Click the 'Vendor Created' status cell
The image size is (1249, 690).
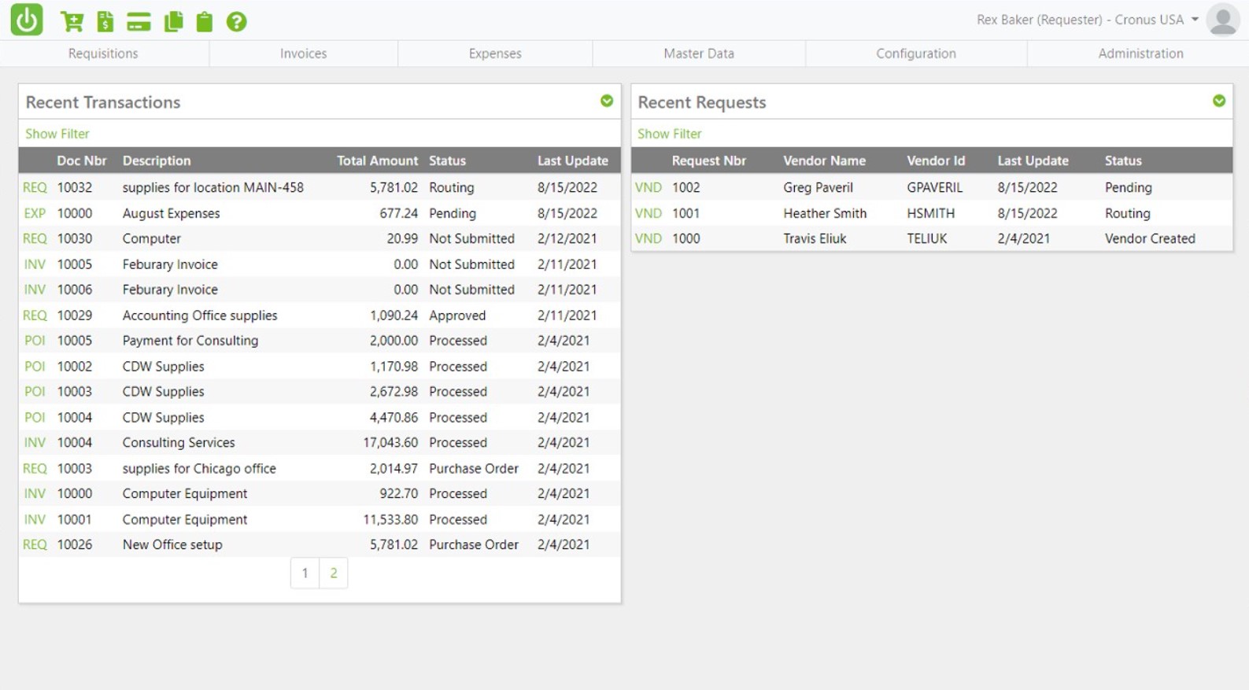tap(1150, 238)
